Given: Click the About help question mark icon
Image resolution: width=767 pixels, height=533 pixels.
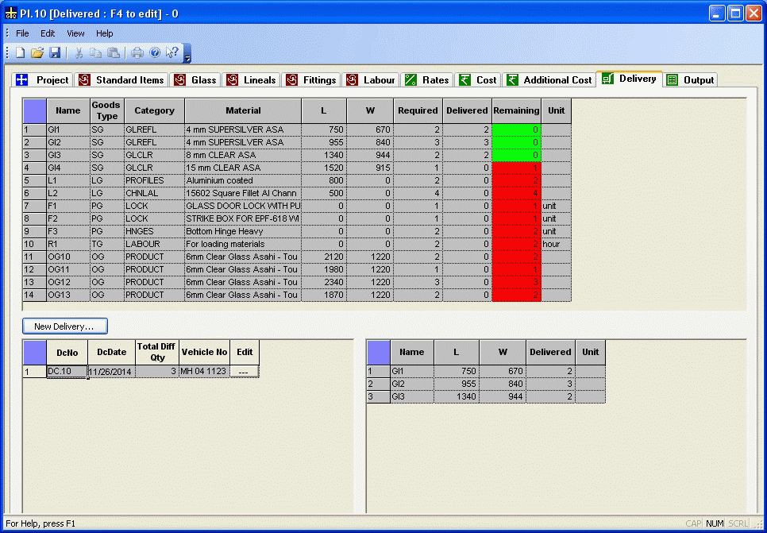Looking at the screenshot, I should tap(155, 53).
